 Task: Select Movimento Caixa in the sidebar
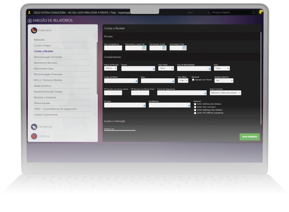point(44,68)
